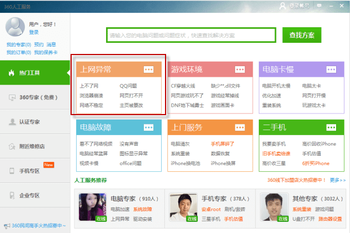Select 上不了网 problem
Viewport: 350px width, 233px height.
coord(89,86)
